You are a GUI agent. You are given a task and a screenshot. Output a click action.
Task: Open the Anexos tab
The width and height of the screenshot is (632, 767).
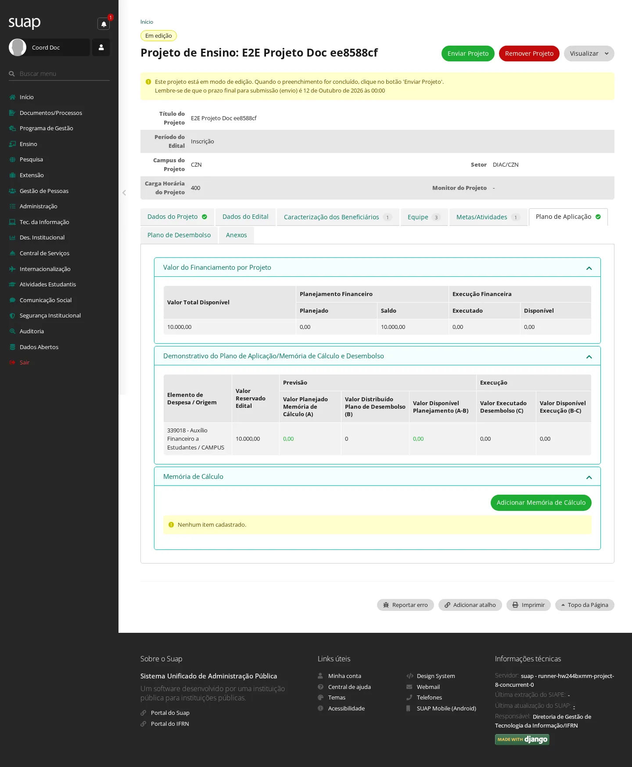tap(237, 235)
